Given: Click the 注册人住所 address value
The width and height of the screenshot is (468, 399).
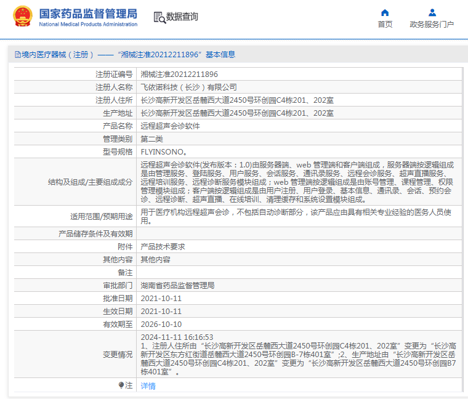Looking at the screenshot, I should coord(237,100).
